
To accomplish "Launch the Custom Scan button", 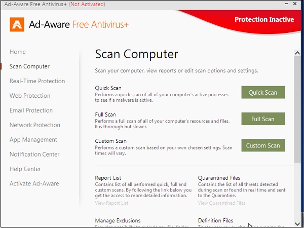I will click(263, 145).
